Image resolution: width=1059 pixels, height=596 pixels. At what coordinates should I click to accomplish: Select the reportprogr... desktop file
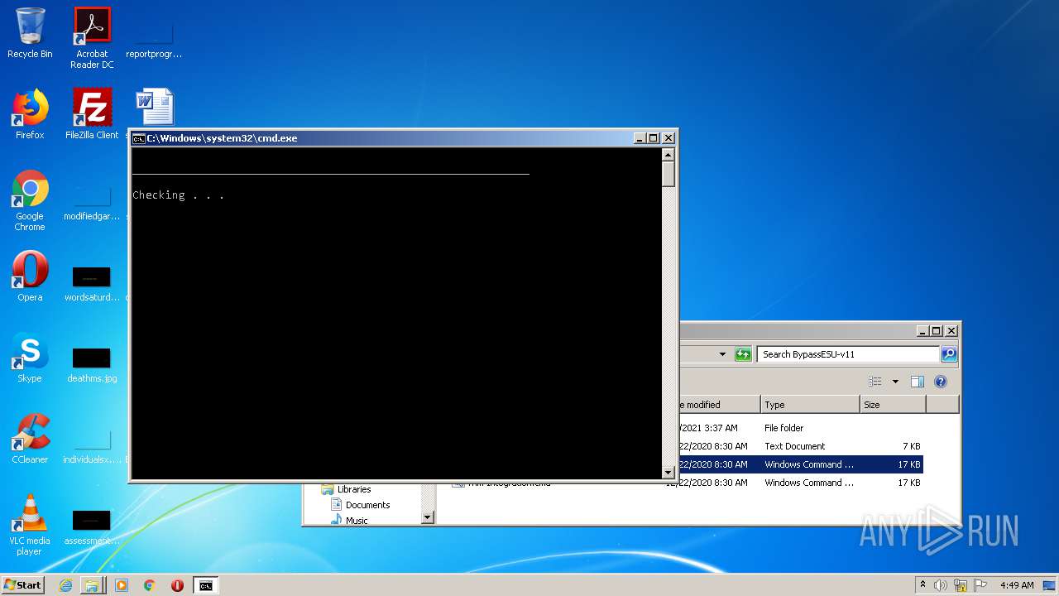[x=154, y=38]
